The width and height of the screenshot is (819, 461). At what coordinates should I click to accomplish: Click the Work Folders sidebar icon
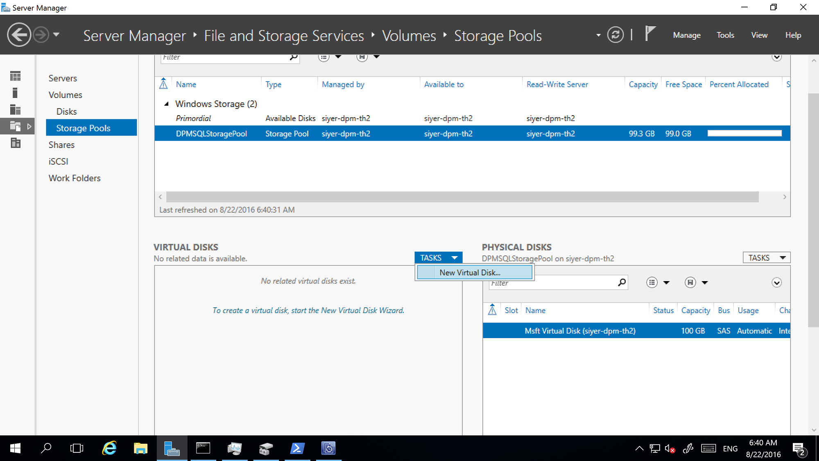75,178
